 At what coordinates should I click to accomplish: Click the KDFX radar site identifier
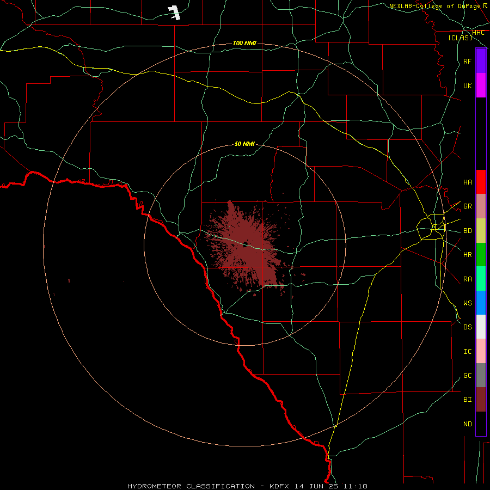pos(280,486)
